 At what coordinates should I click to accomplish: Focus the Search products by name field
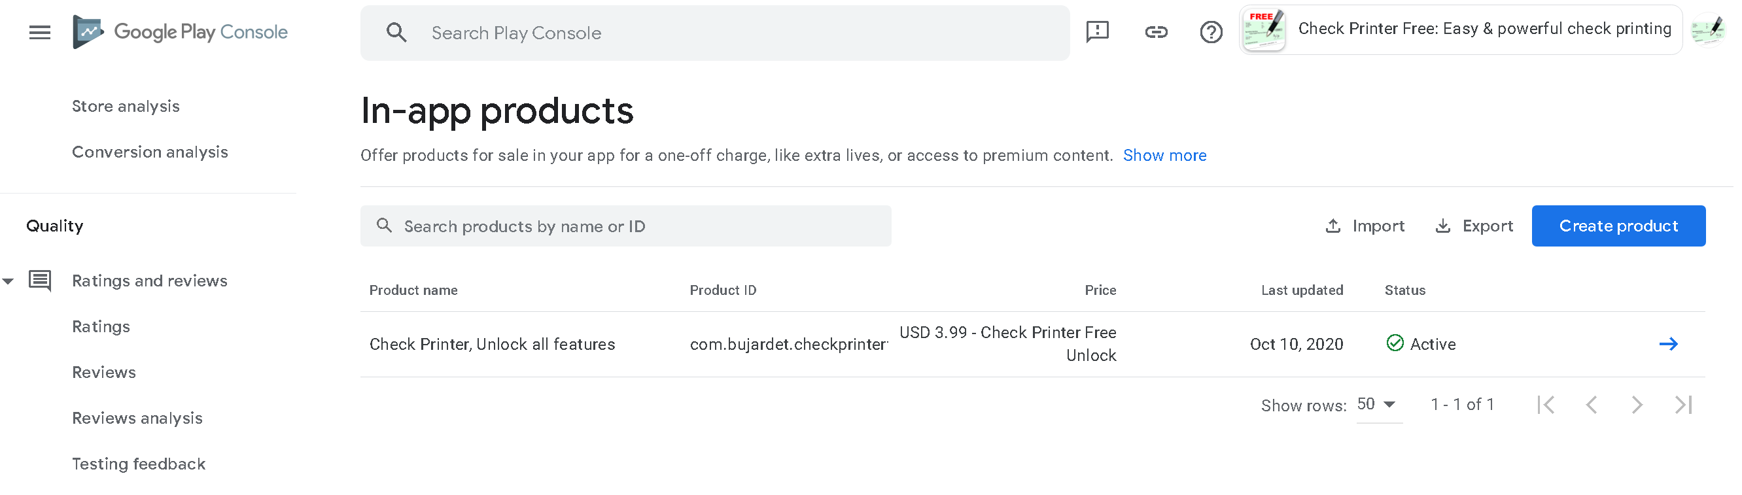tap(625, 226)
